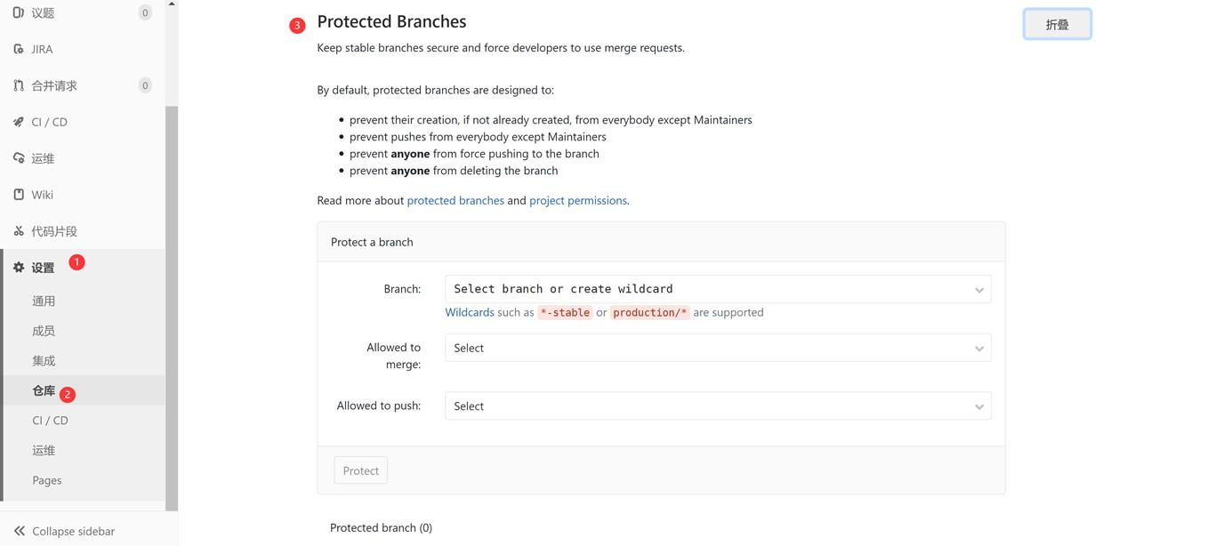Image resolution: width=1231 pixels, height=546 pixels.
Task: Go to the 成员 members settings item
Action: pyautogui.click(x=44, y=331)
